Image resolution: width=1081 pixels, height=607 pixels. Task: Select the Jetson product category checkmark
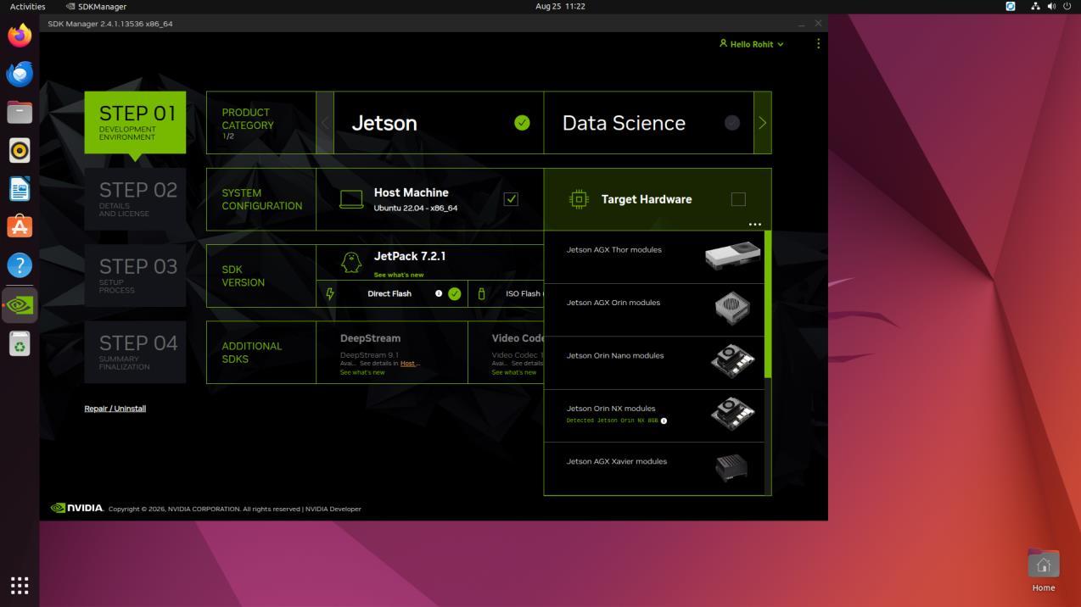[522, 123]
